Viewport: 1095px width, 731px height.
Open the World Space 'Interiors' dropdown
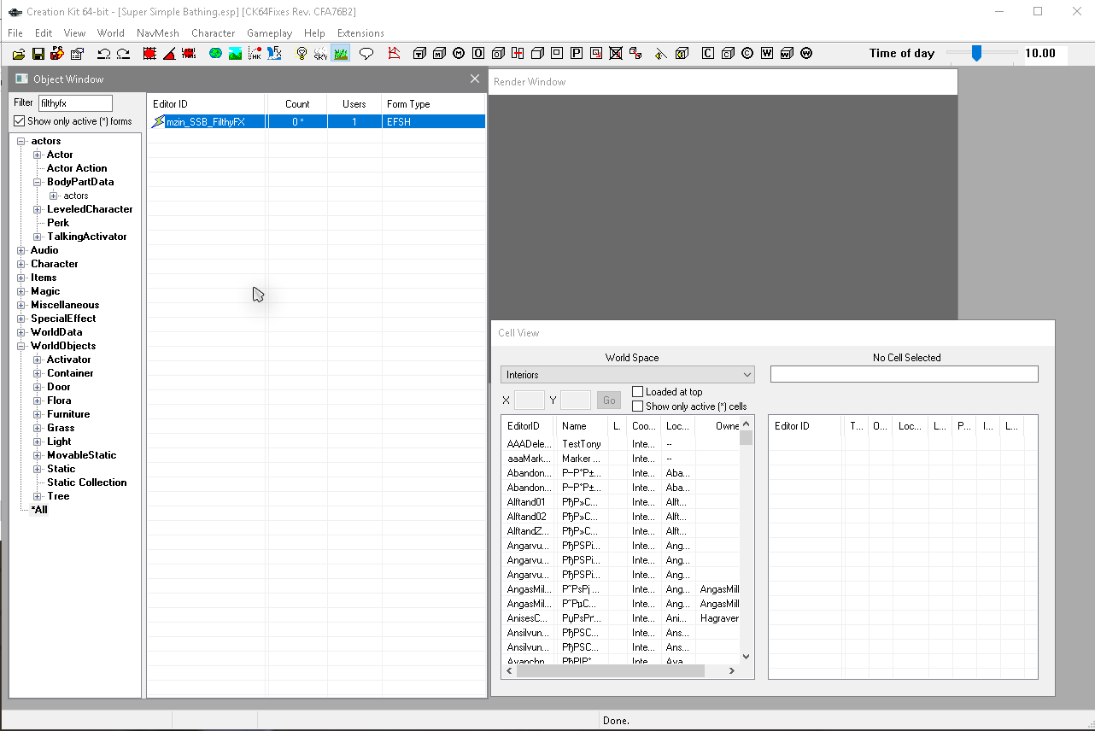coord(628,375)
